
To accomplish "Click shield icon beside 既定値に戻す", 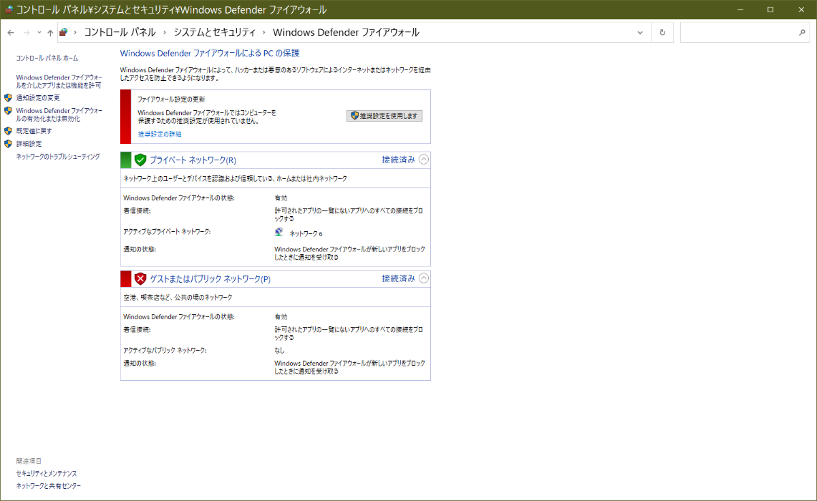I will tap(8, 131).
